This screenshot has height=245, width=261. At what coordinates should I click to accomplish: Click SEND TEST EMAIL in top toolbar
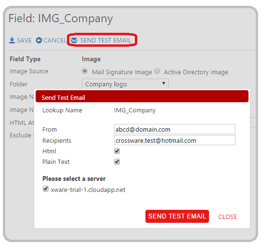click(x=105, y=41)
